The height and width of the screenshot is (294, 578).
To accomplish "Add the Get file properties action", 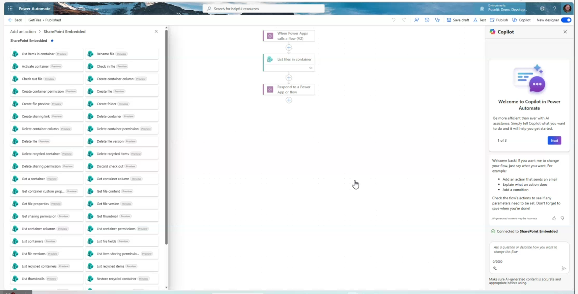I will point(47,204).
